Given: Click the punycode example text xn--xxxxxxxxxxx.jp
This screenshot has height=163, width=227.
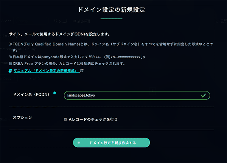Looking at the screenshot, I should pyautogui.click(x=128, y=57).
